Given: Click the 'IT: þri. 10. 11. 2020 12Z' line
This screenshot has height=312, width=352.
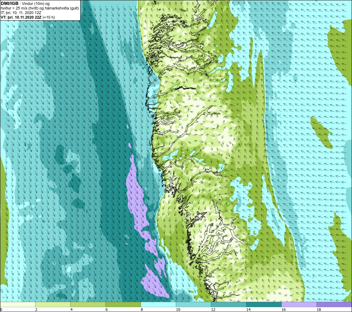Looking at the screenshot, I should tap(21, 13).
